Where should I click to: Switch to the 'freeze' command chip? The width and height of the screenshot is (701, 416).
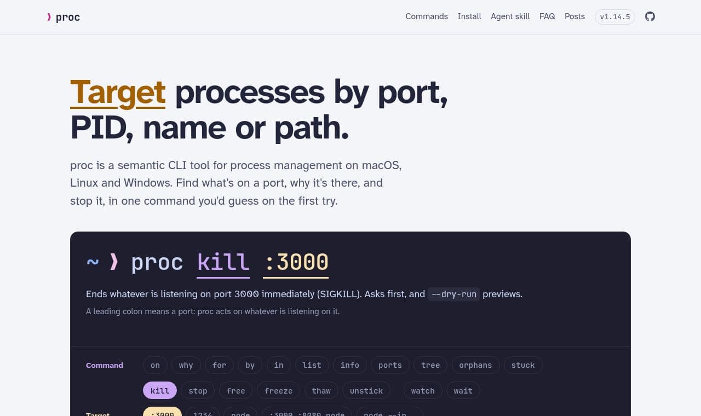click(x=278, y=391)
